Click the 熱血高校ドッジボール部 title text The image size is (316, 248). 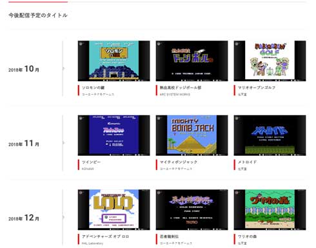click(181, 88)
